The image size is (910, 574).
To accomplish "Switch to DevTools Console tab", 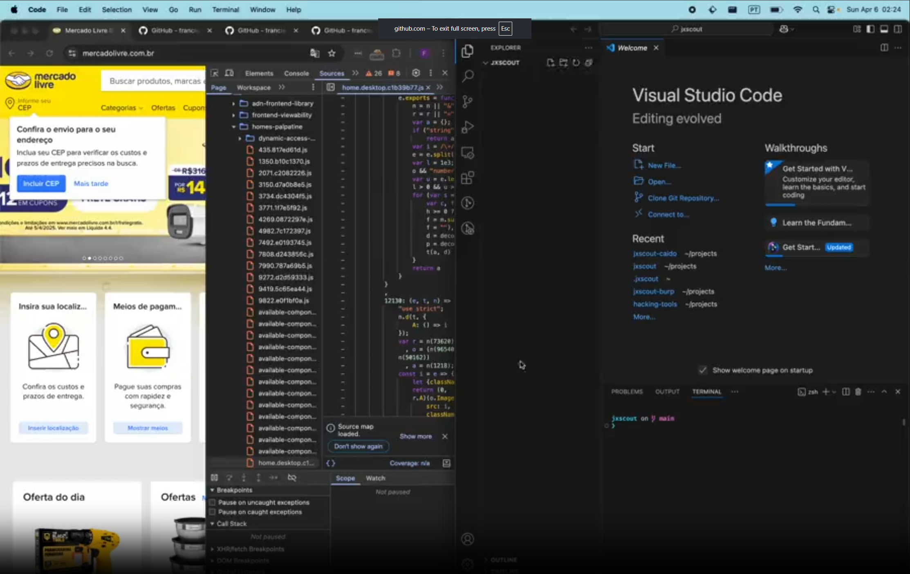I will click(x=296, y=73).
